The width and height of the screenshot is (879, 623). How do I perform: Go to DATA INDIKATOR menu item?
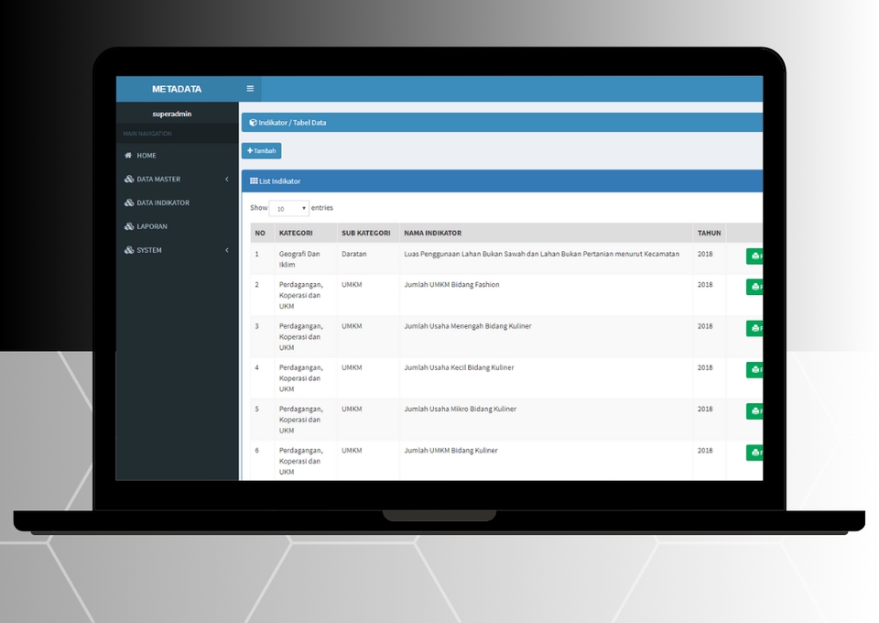163,203
